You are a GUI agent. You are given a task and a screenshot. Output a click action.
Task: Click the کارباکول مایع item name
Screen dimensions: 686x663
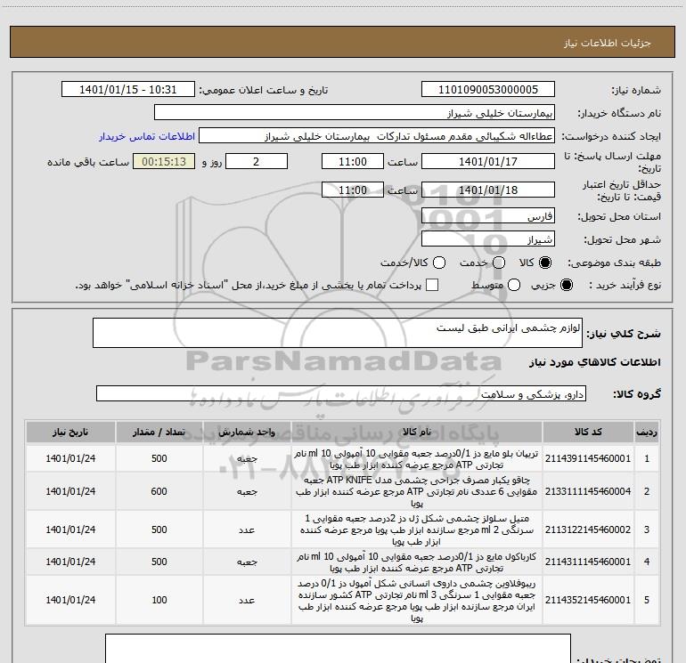[417, 562]
